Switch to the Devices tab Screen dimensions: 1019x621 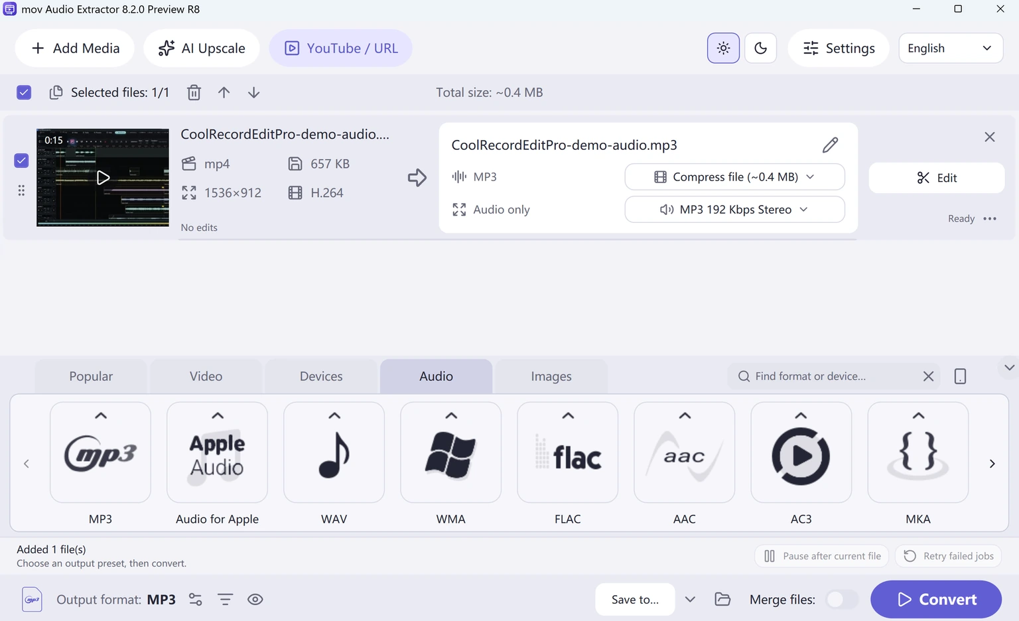pos(321,376)
